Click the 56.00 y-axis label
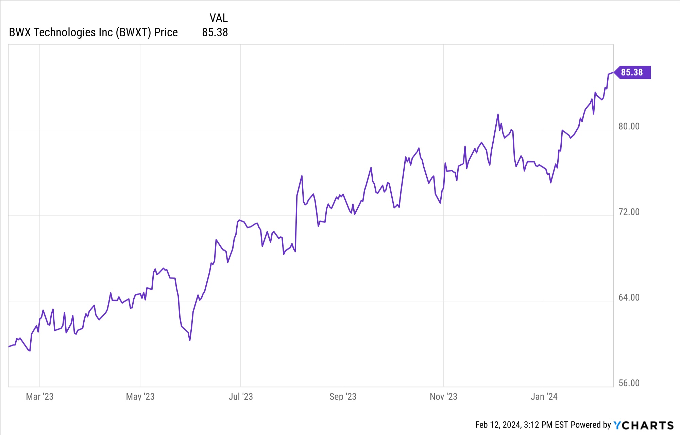 tap(629, 383)
